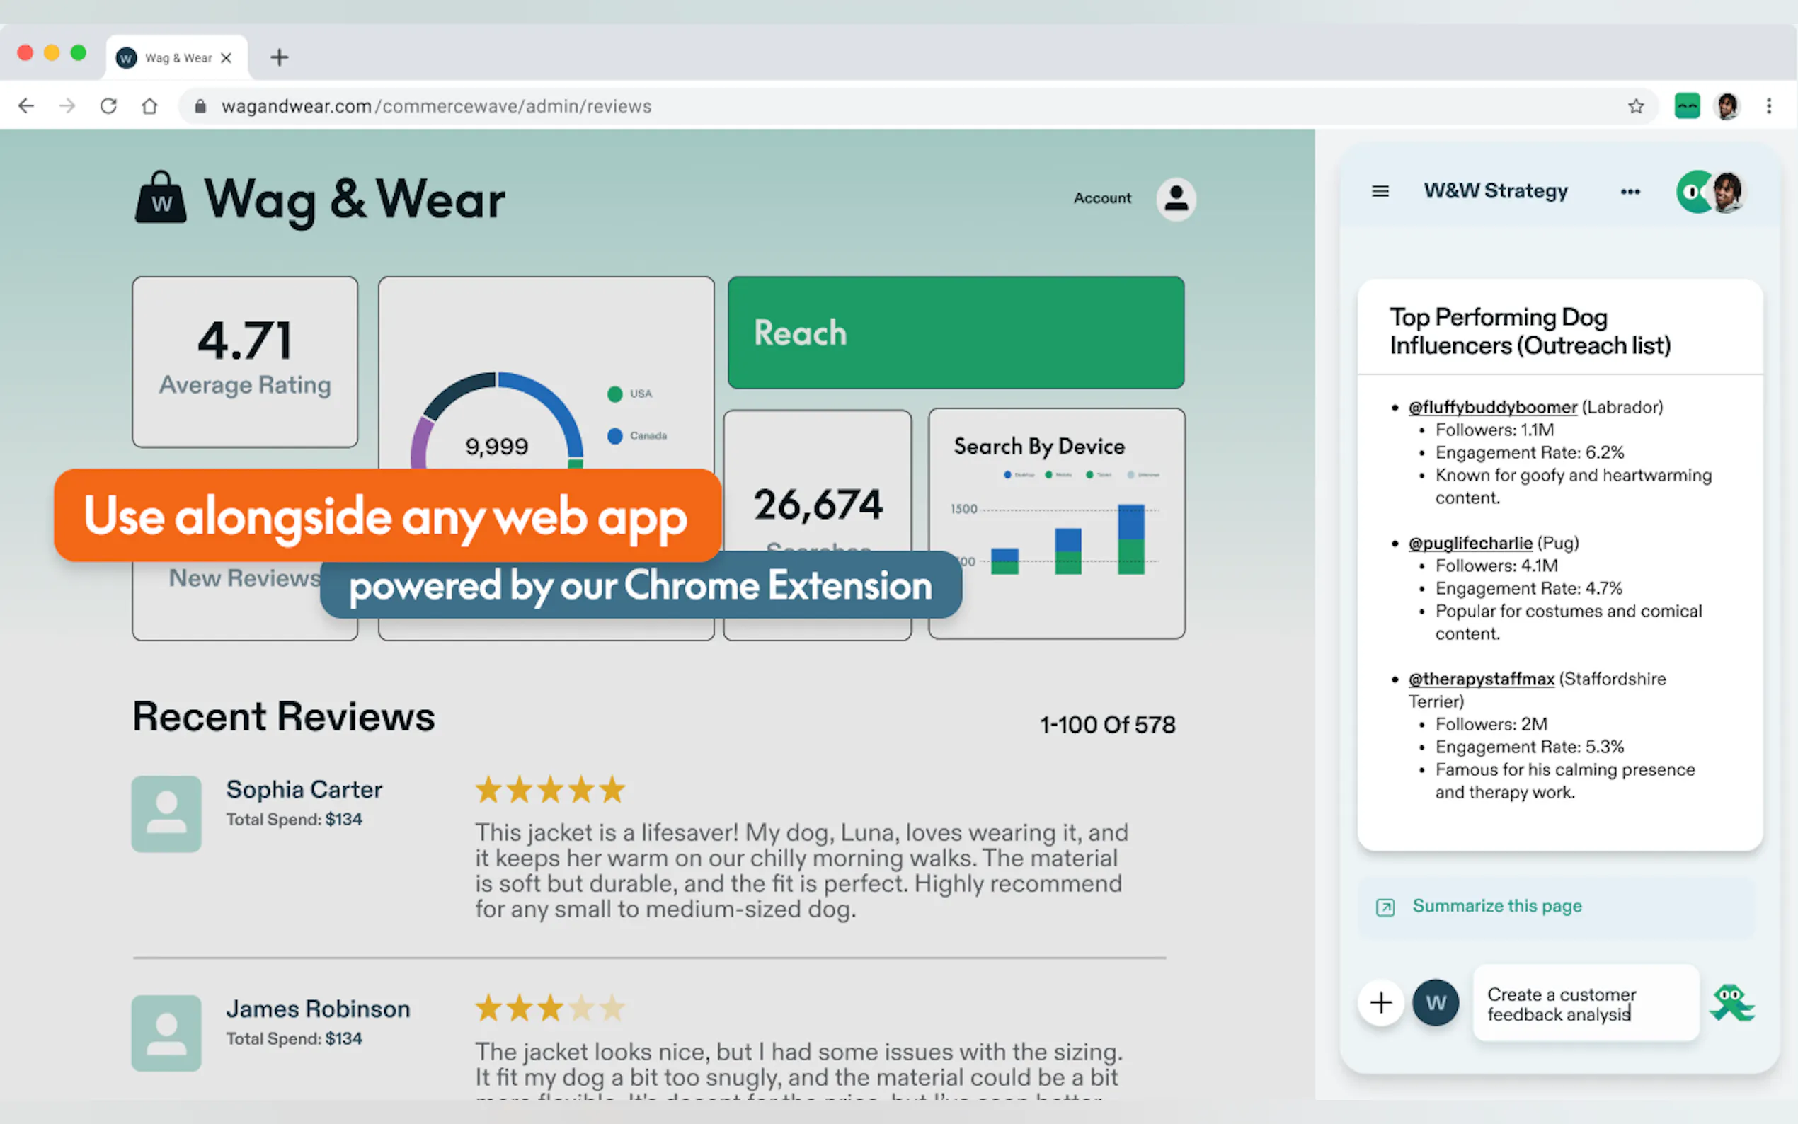Click the green Reach card

[x=955, y=332]
